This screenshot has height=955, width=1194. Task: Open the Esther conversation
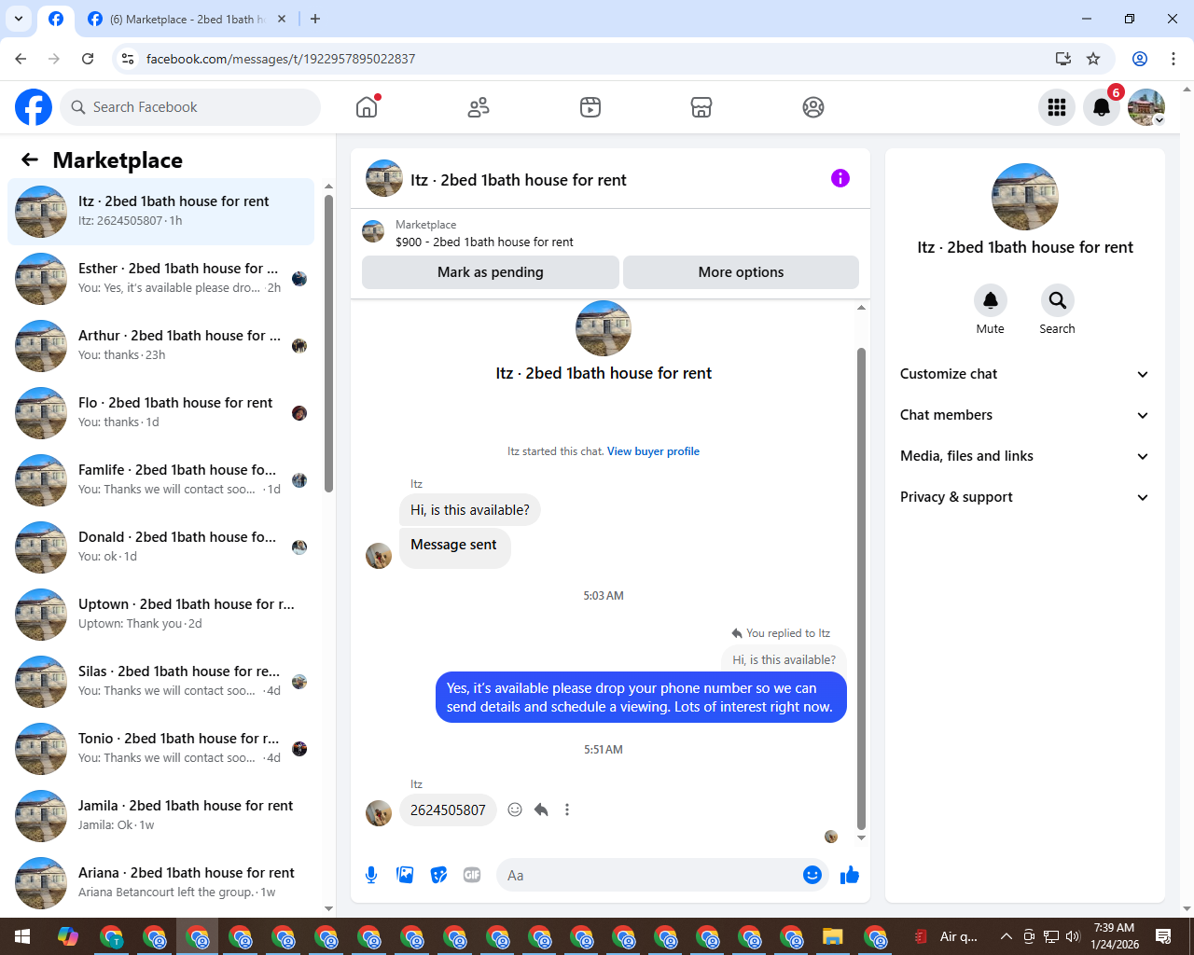(160, 279)
